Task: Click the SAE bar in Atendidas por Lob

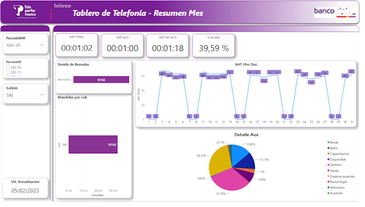Action: coord(93,145)
